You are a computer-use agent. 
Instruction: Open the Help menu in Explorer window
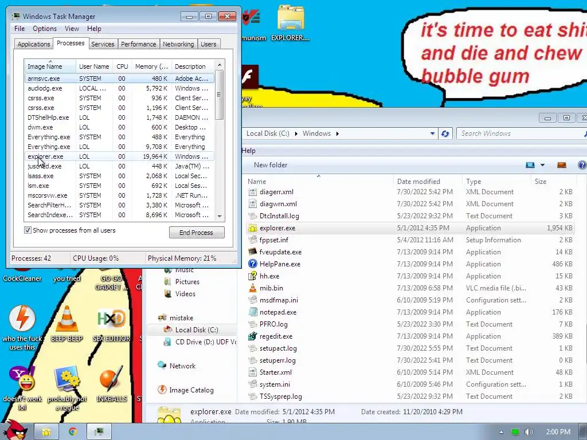pos(249,151)
